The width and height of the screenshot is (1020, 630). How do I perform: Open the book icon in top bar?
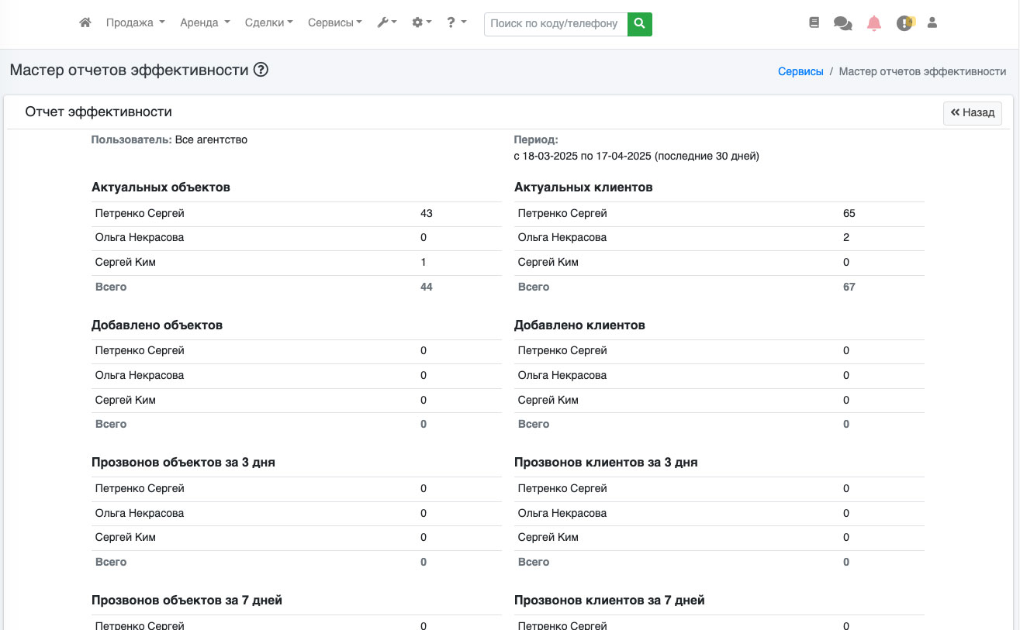click(814, 23)
